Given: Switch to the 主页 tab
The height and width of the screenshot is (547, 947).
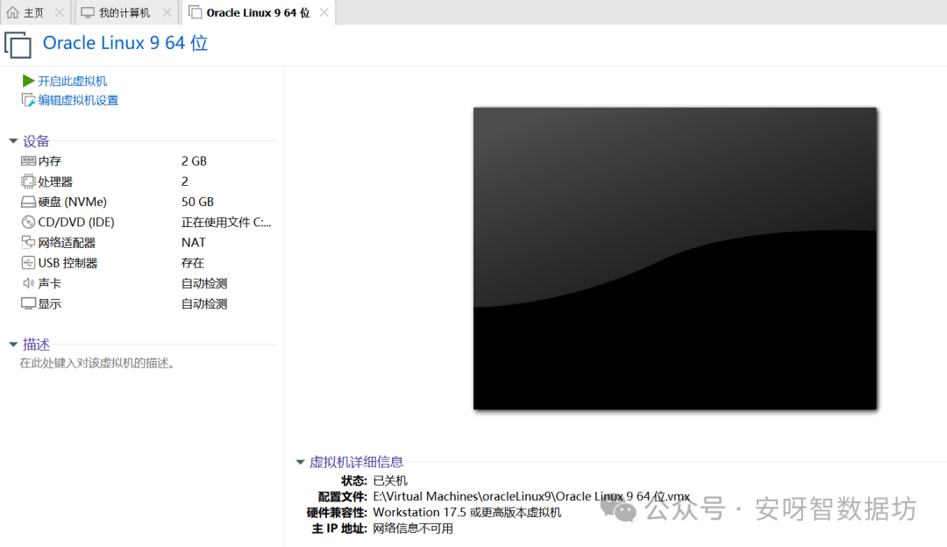Looking at the screenshot, I should click(x=34, y=12).
